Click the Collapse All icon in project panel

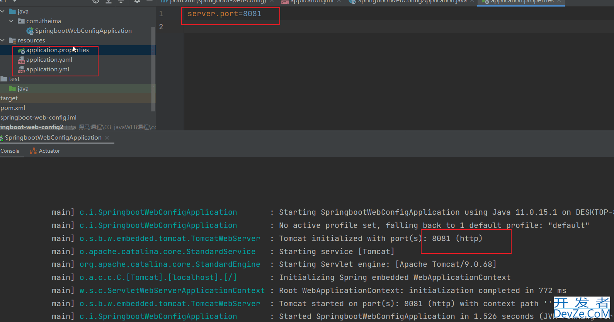pyautogui.click(x=121, y=2)
